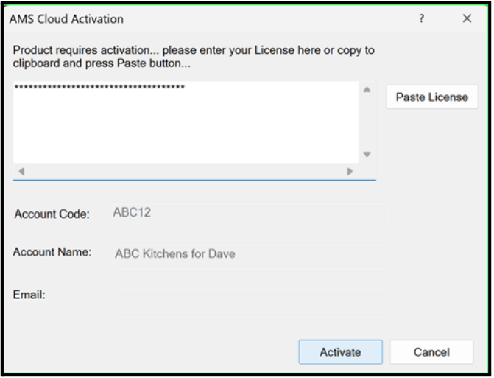This screenshot has height=378, width=494.
Task: Click the Account Code label
Action: point(52,215)
